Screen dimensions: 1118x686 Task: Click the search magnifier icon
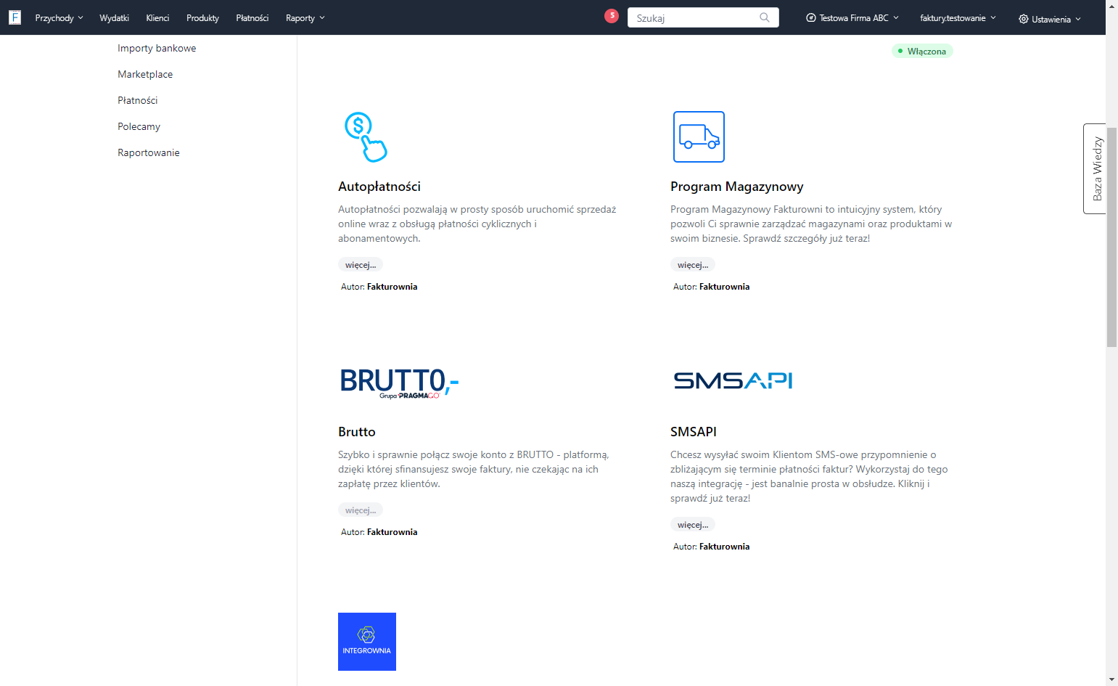click(765, 17)
